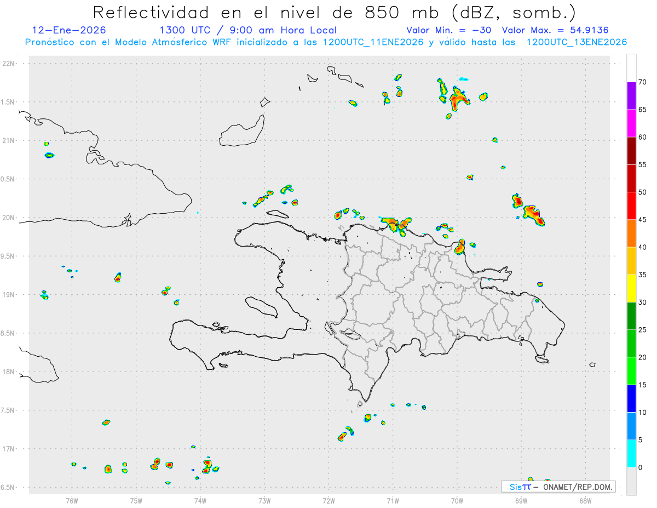Pick the magenta 60–65 dBZ color band
This screenshot has height=508, width=657.
click(631, 123)
